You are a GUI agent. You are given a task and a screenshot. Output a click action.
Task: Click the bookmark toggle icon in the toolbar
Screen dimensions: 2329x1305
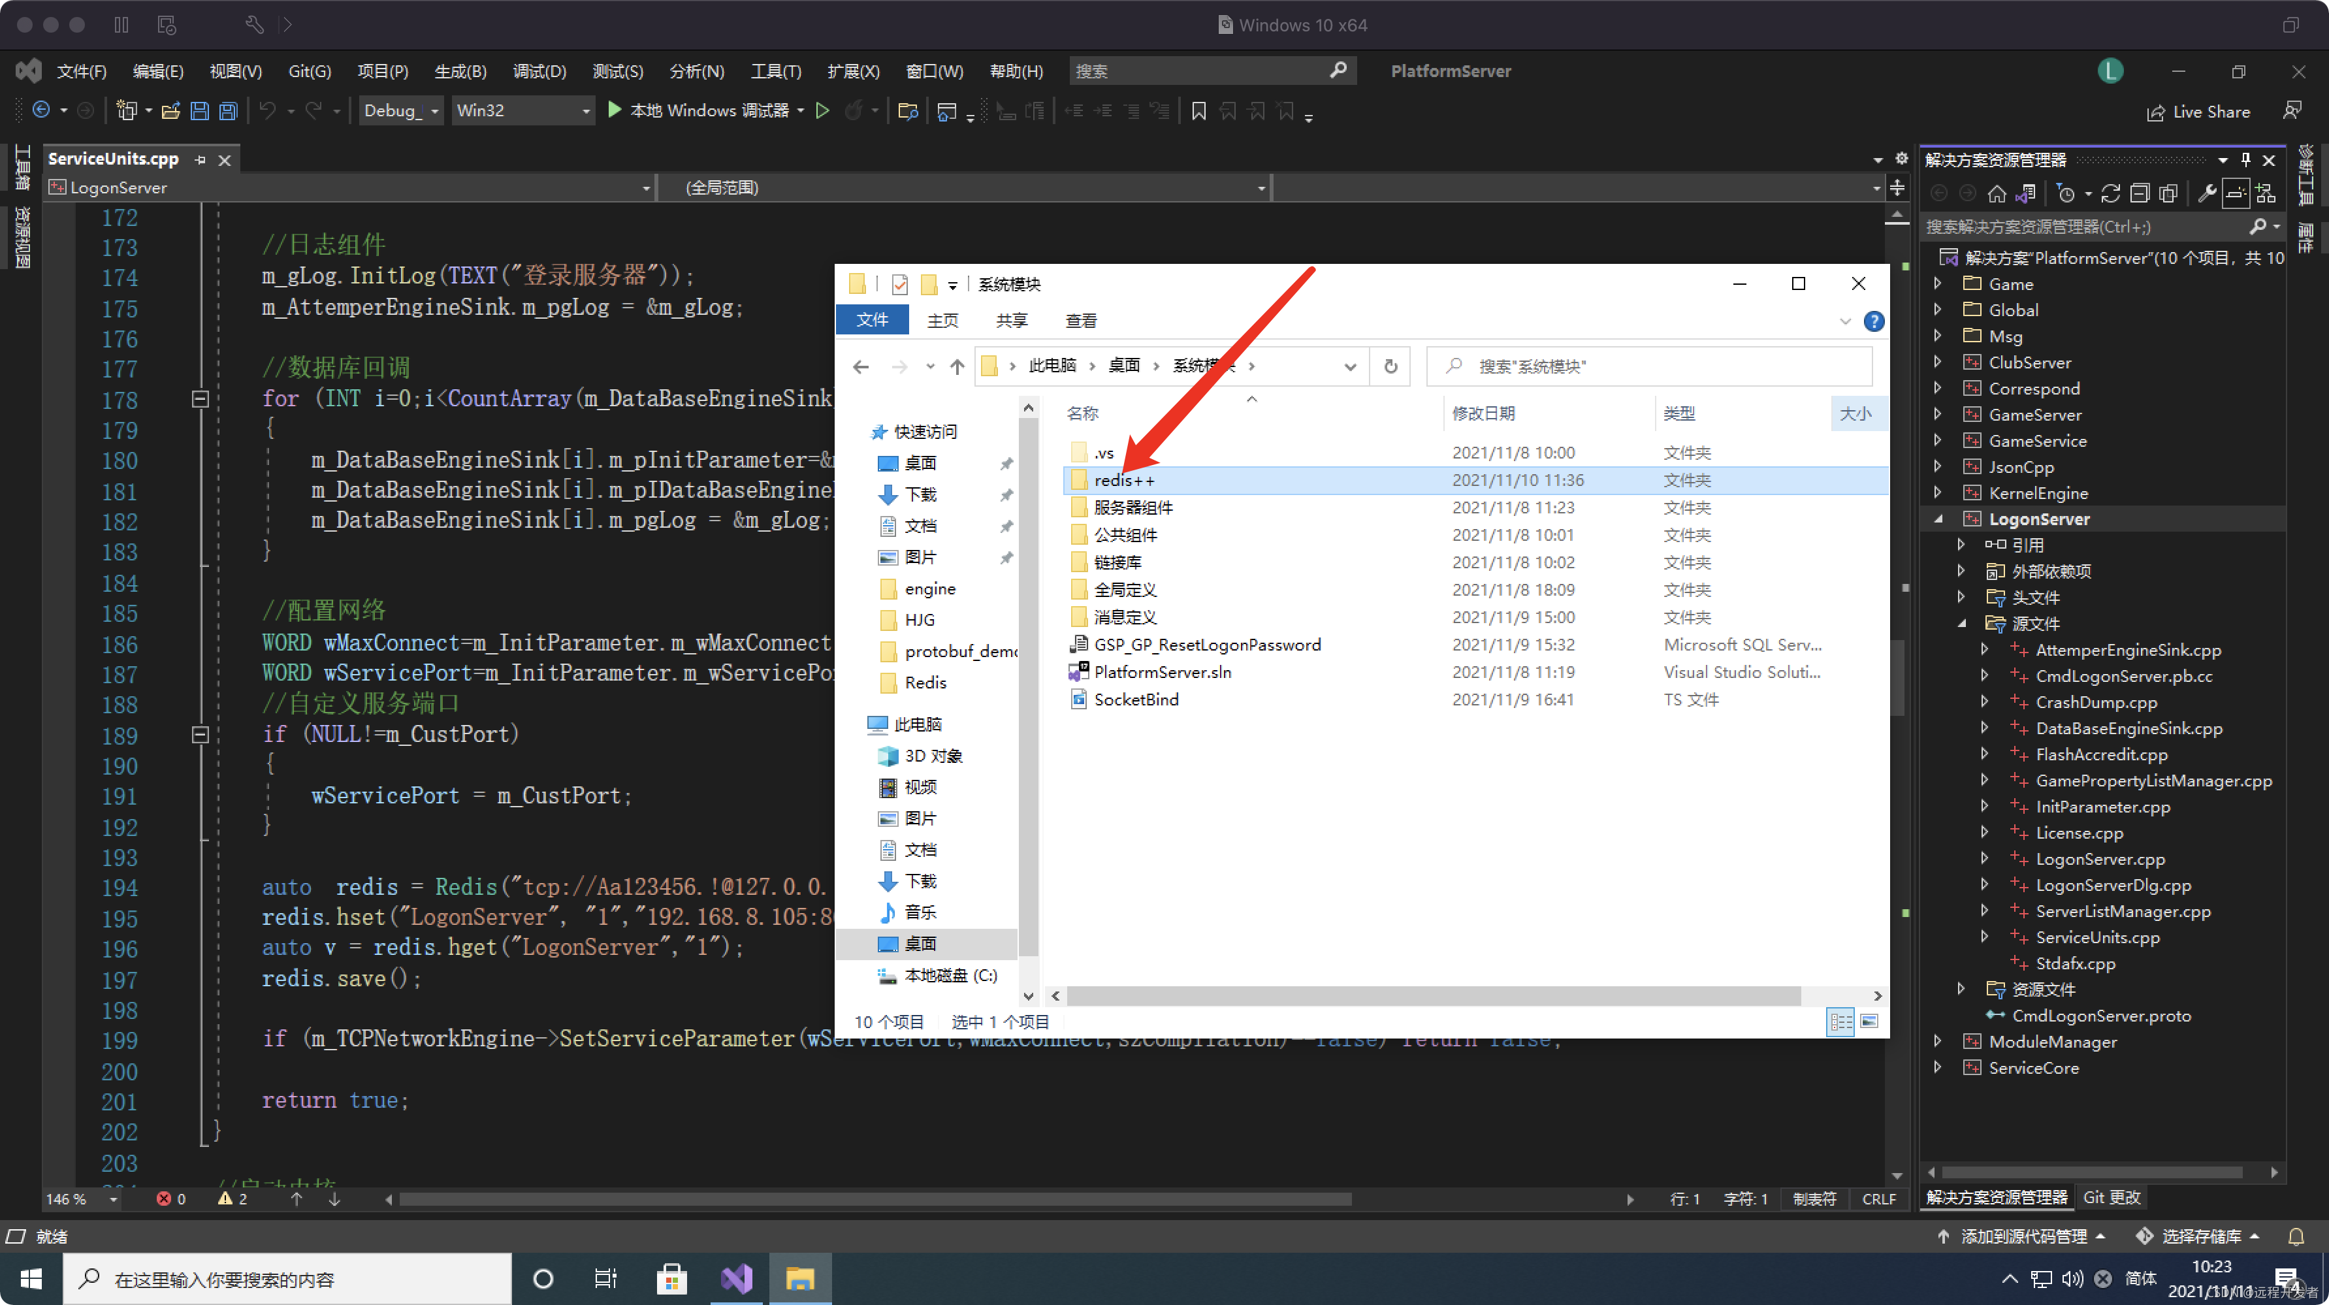(1198, 111)
